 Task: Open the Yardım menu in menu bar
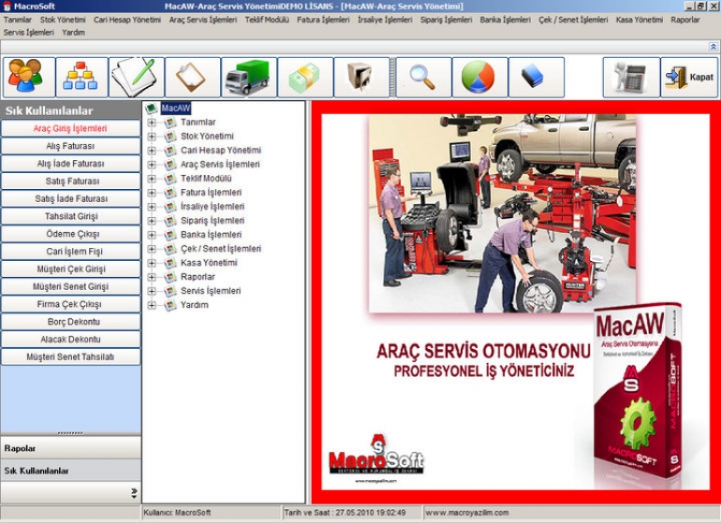[73, 32]
